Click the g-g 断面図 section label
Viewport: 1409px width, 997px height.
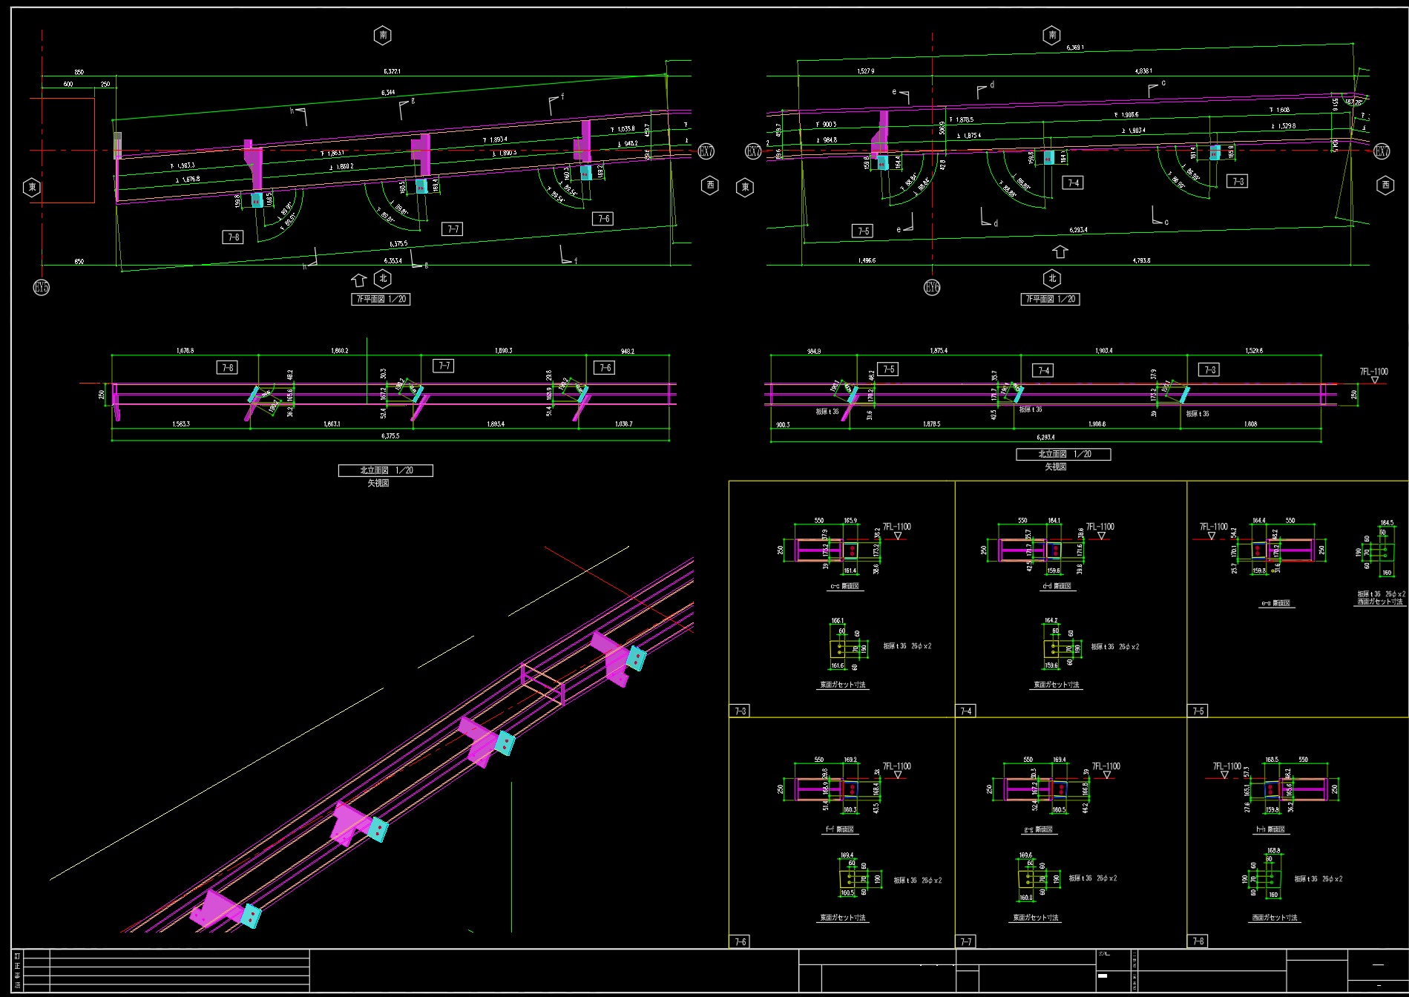click(1039, 830)
